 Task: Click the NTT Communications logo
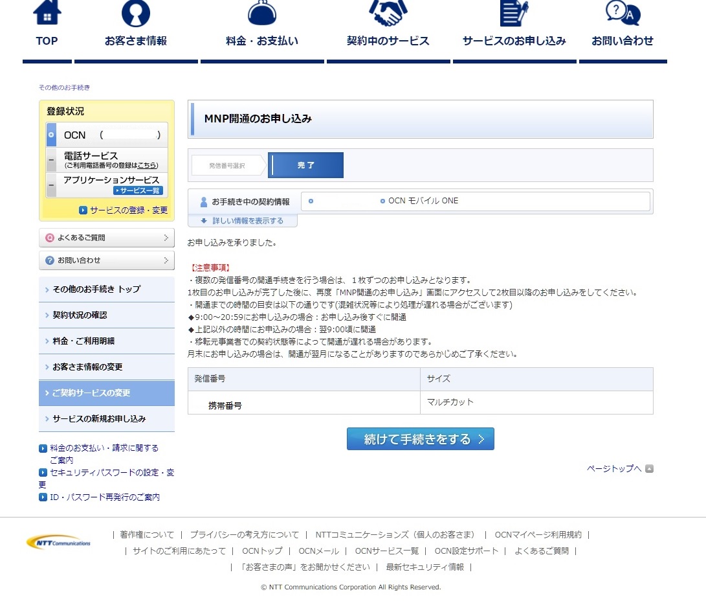pyautogui.click(x=58, y=542)
